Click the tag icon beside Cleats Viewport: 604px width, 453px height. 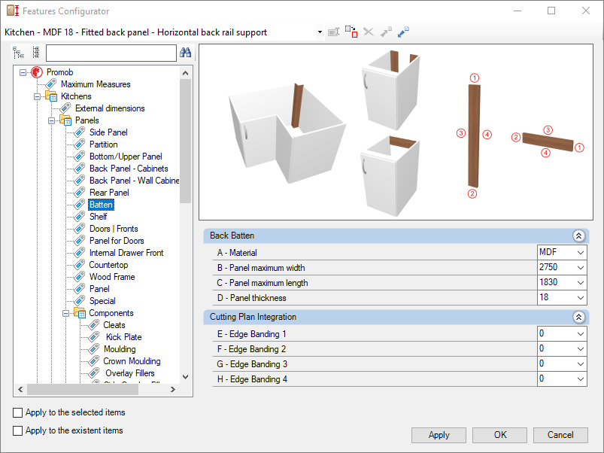pyautogui.click(x=93, y=325)
